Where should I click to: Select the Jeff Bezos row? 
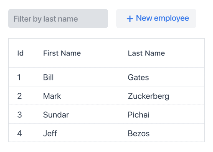coord(106,133)
